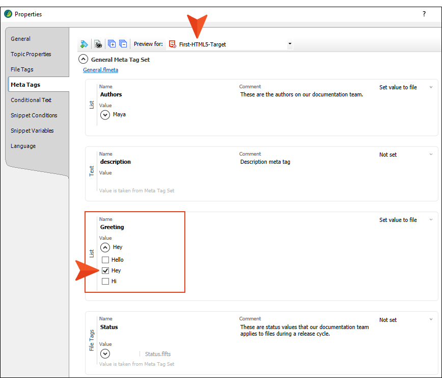Screen dimensions: 442x378
Task: Click the description meta tag name
Action: (115, 162)
